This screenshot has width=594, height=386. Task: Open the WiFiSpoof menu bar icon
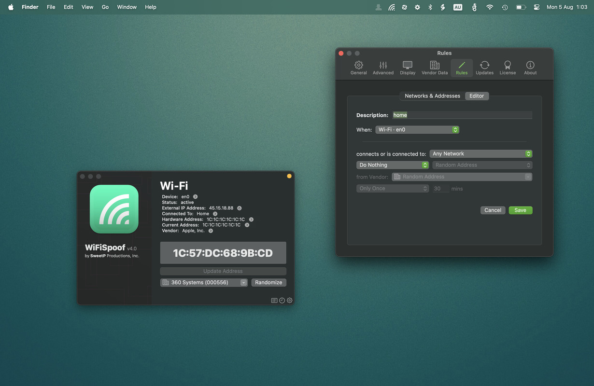(x=392, y=7)
